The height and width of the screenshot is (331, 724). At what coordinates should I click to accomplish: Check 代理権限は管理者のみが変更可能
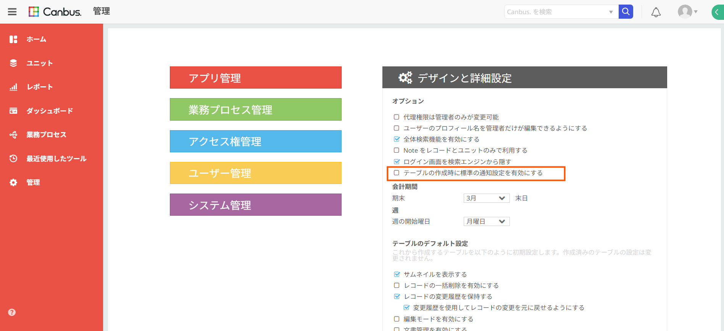tap(397, 117)
